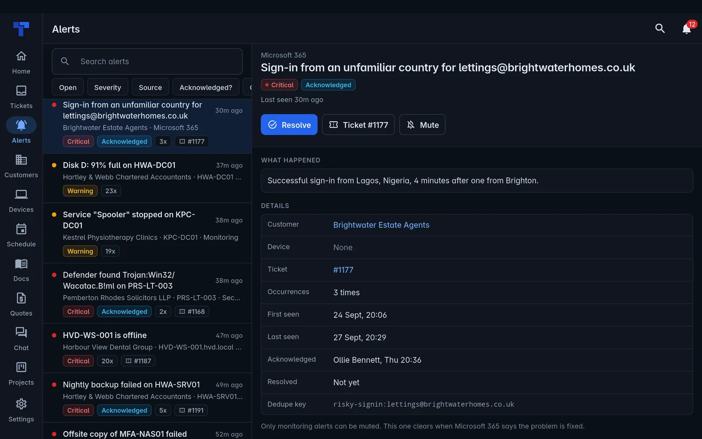
Task: Click ticket chip #1168 in alert list
Action: [x=192, y=312]
